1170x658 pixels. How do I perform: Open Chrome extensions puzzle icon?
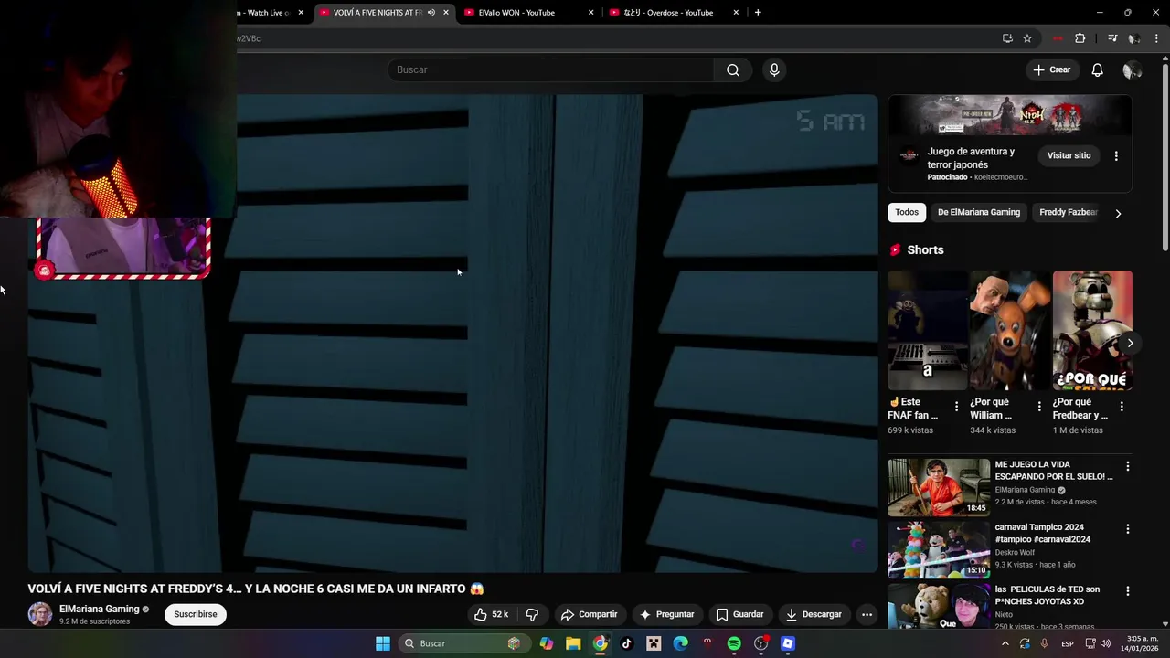coord(1080,38)
